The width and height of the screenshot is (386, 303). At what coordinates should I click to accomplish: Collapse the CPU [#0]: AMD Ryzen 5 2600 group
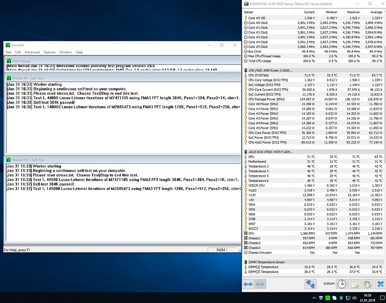(245, 70)
